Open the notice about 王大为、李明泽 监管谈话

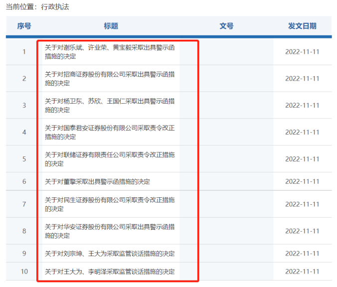coord(110,272)
